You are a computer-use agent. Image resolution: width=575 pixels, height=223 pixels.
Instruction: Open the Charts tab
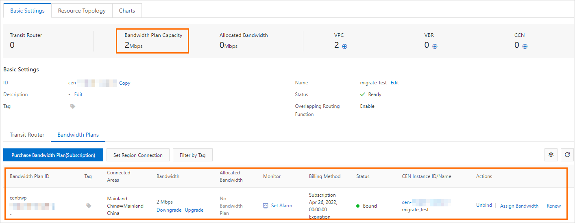[127, 11]
